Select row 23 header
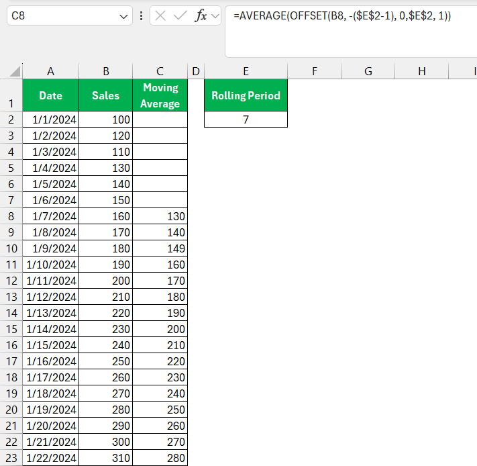477x466 pixels. click(11, 458)
